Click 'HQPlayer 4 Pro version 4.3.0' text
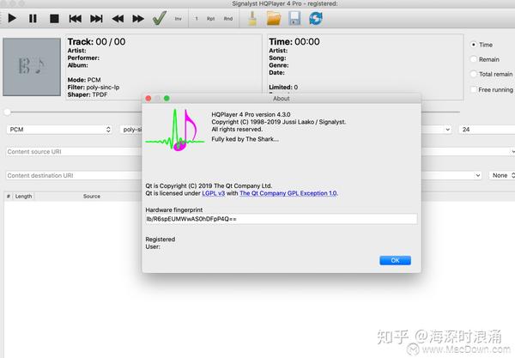 (251, 115)
